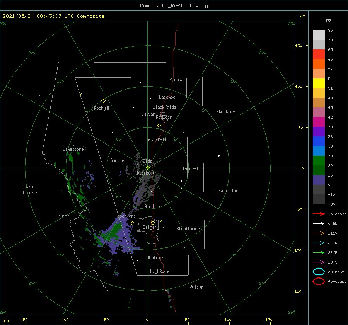The image size is (348, 325).
Task: Pick the purple 36-39 dBZ legend swatch
Action: [x=319, y=131]
